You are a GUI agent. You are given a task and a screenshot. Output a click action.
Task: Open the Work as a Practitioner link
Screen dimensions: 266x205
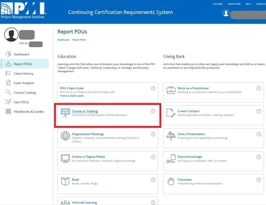coord(193,88)
